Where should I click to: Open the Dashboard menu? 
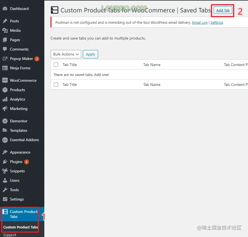point(19,9)
